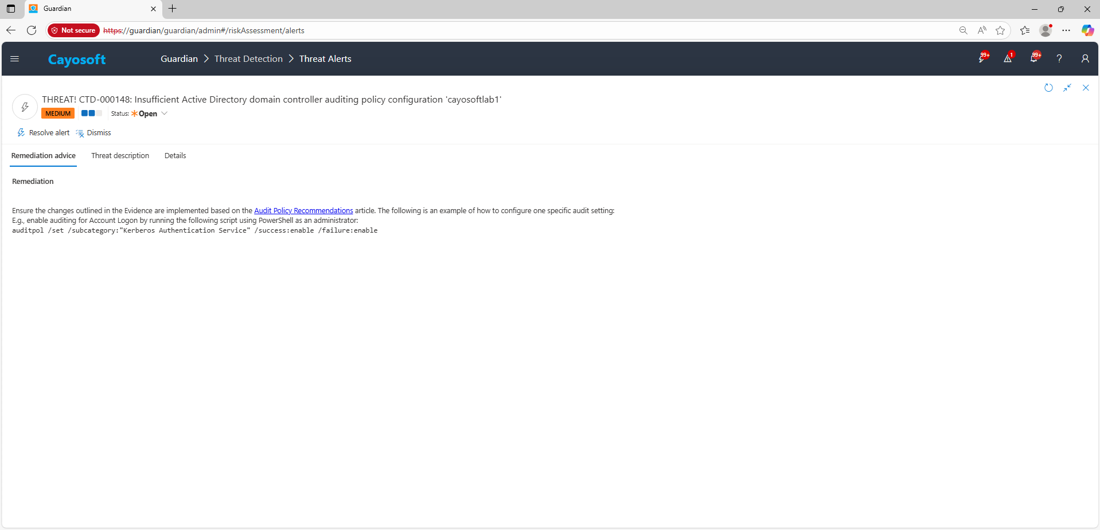Switch to the Details tab

click(x=175, y=156)
